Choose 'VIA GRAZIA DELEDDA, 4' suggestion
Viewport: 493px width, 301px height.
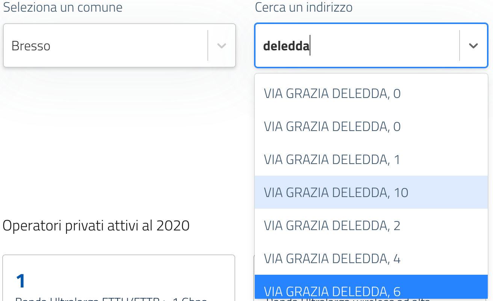pyautogui.click(x=332, y=259)
